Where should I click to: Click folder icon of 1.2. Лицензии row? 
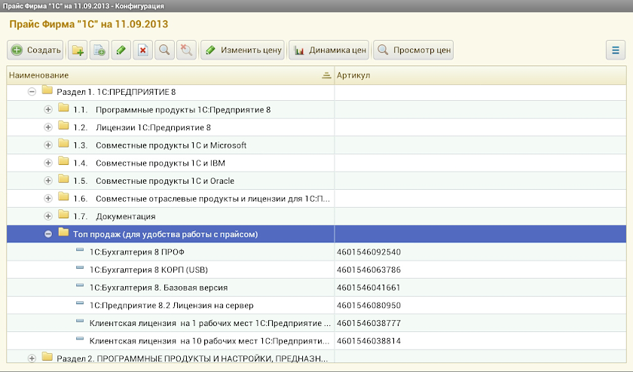pyautogui.click(x=63, y=126)
